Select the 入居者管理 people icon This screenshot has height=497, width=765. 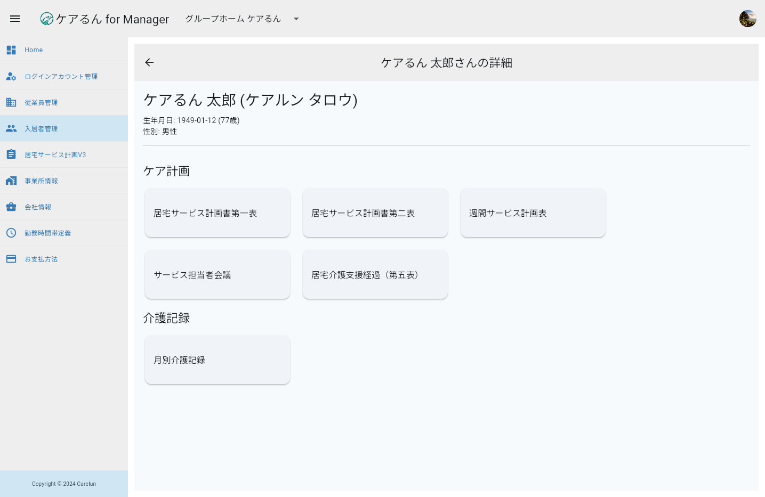11,128
